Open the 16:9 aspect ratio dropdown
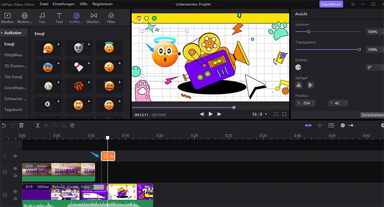384x207 pixels. point(260,114)
